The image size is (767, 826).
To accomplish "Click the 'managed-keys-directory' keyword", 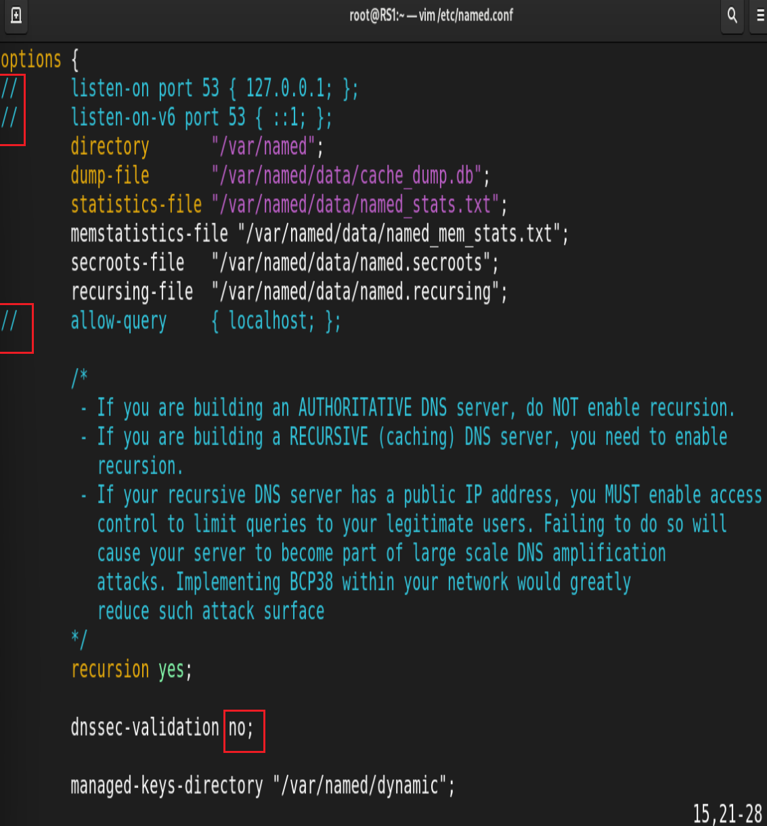I will tap(167, 786).
